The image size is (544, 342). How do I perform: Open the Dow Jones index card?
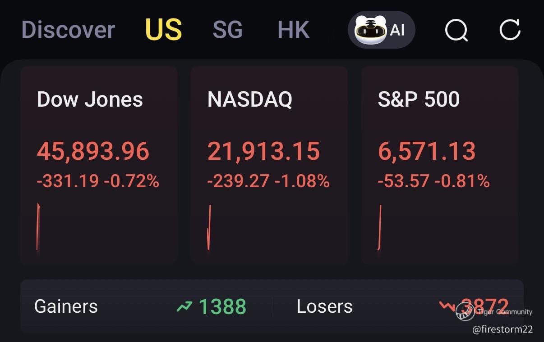[x=99, y=165]
